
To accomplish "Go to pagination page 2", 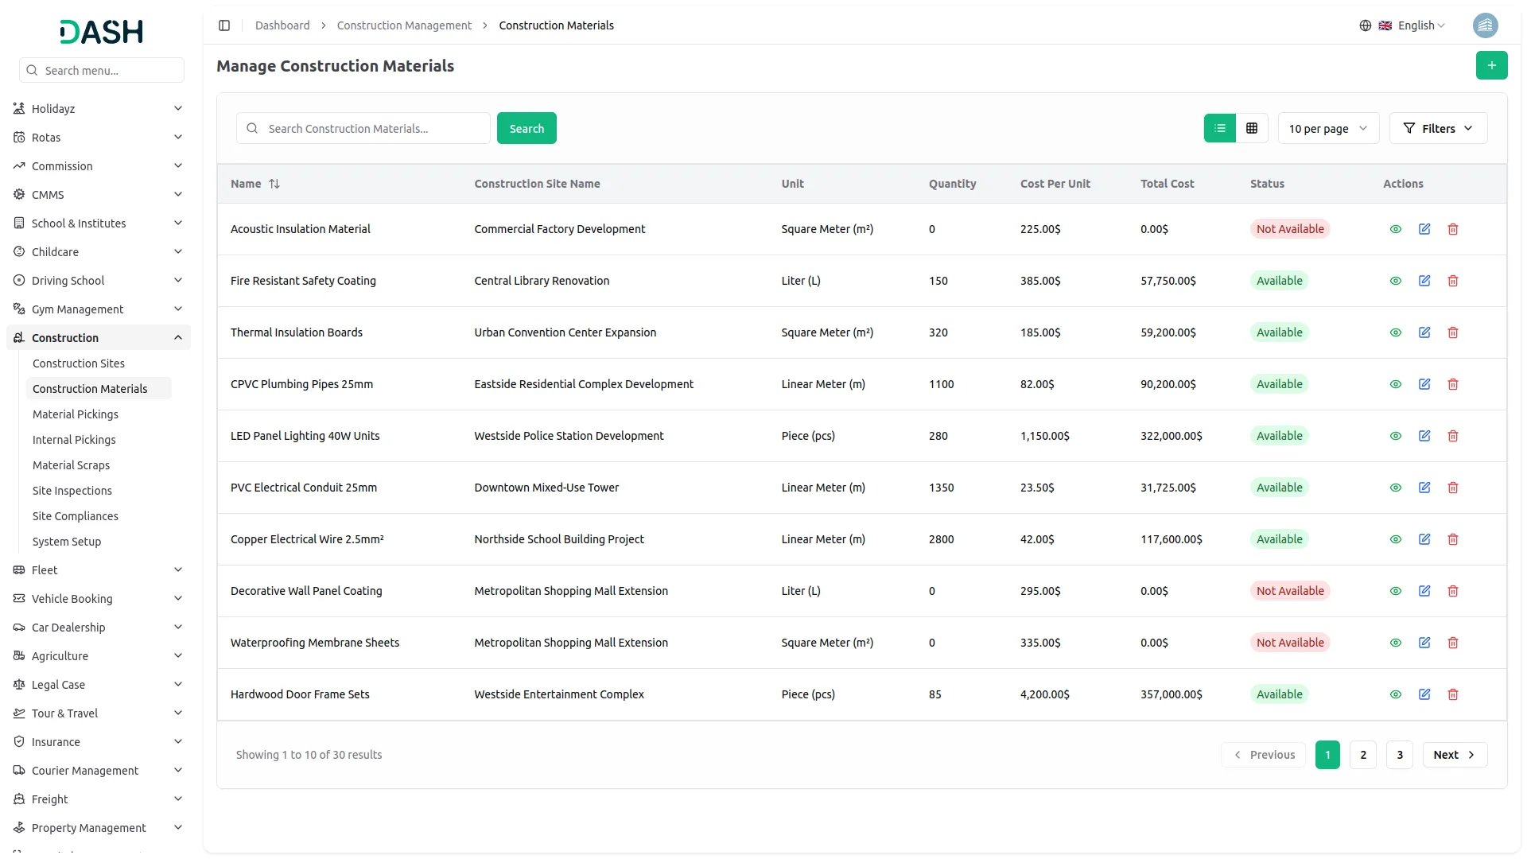I will coord(1362,755).
